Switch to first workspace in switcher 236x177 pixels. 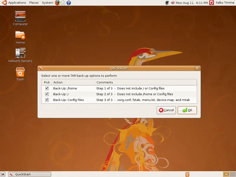226,174
